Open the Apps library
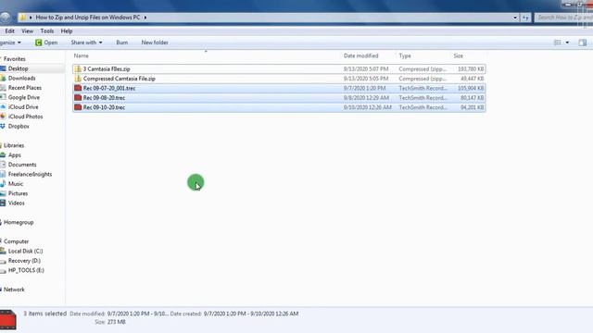Viewport: 593px width, 333px height. click(15, 155)
